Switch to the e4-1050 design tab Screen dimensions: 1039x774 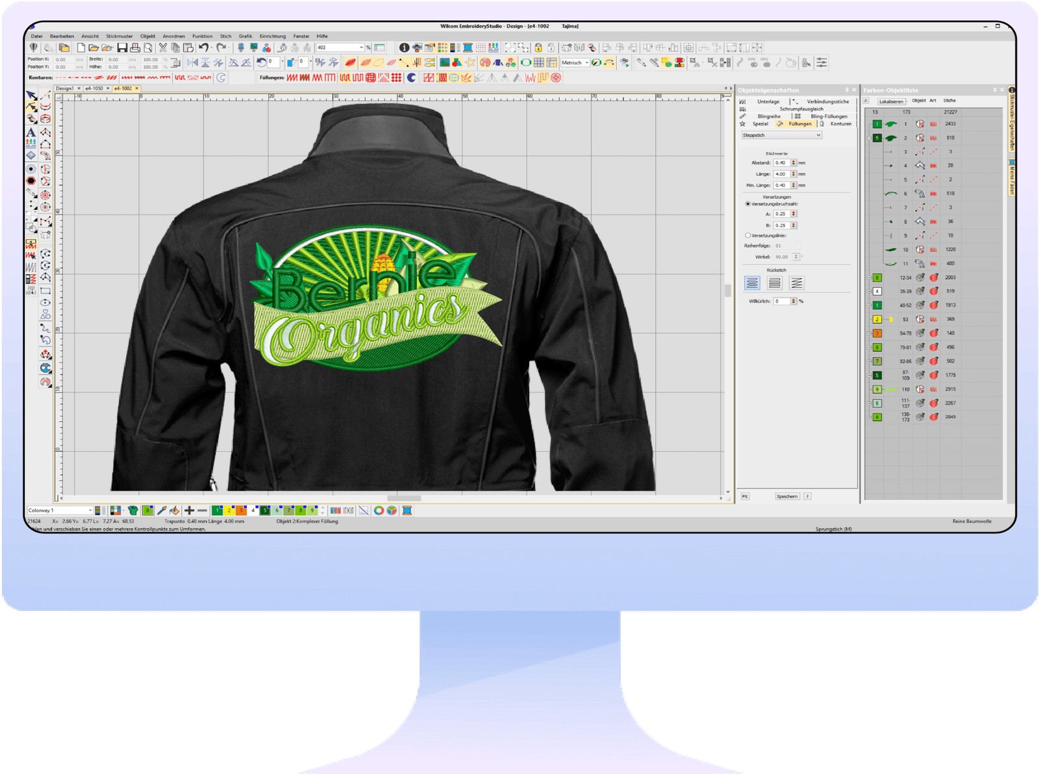(x=94, y=88)
